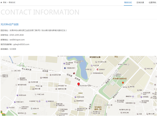Click the 华为南方公寓 residence icon

click(x=96, y=62)
